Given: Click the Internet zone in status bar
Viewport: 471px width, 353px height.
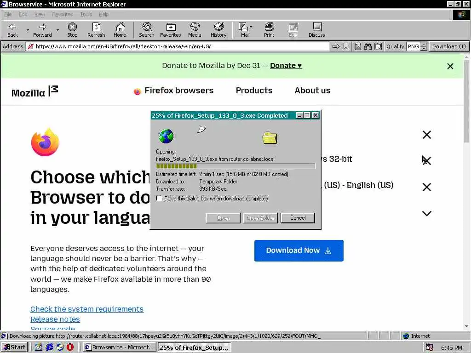Looking at the screenshot, I should 416,336.
